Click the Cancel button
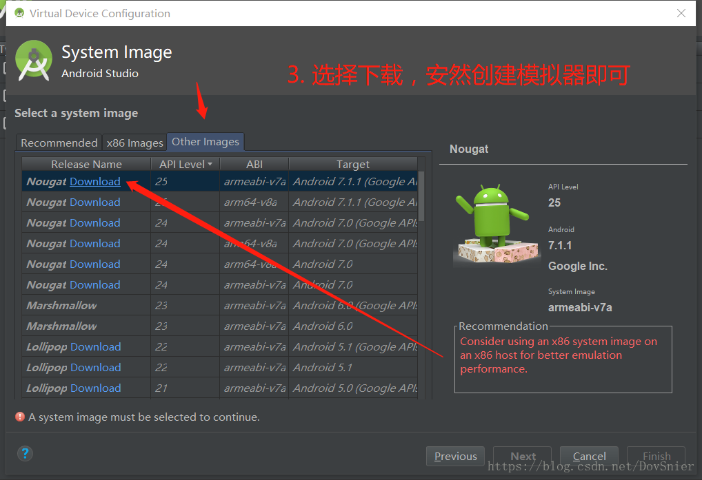The height and width of the screenshot is (480, 702). (589, 457)
